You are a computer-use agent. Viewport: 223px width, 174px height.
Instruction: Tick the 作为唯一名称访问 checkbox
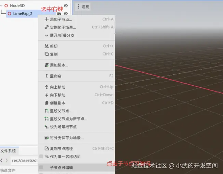[41, 157]
